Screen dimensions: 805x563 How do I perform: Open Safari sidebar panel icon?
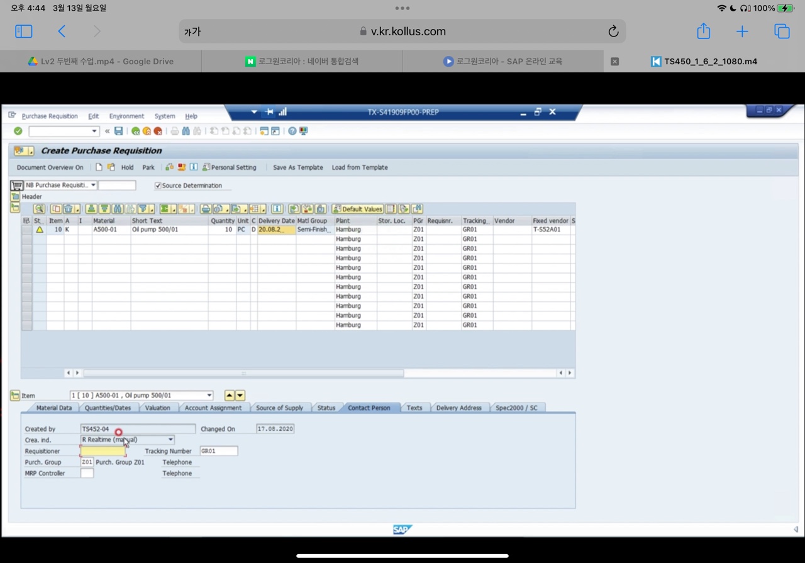coord(23,31)
